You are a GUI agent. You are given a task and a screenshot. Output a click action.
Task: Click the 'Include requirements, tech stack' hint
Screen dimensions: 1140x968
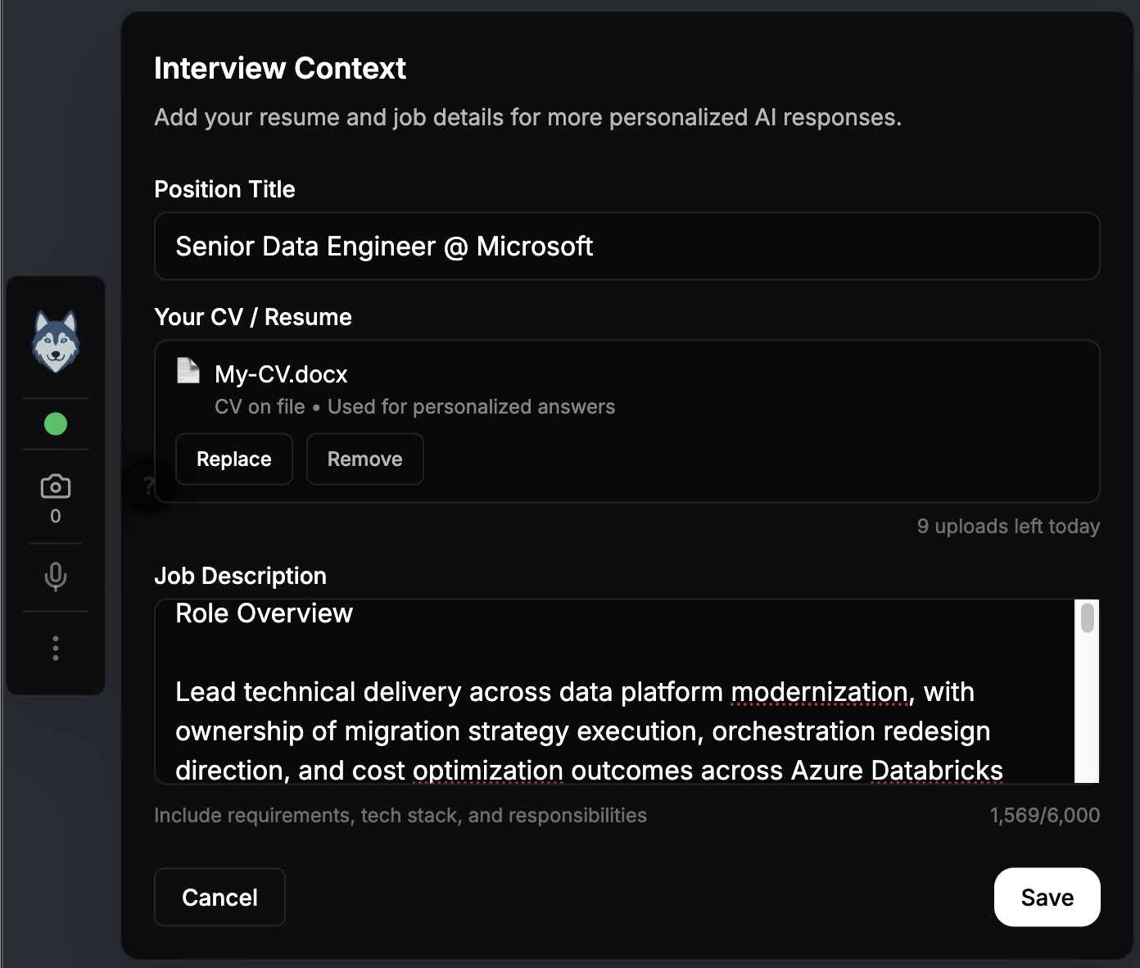coord(400,816)
